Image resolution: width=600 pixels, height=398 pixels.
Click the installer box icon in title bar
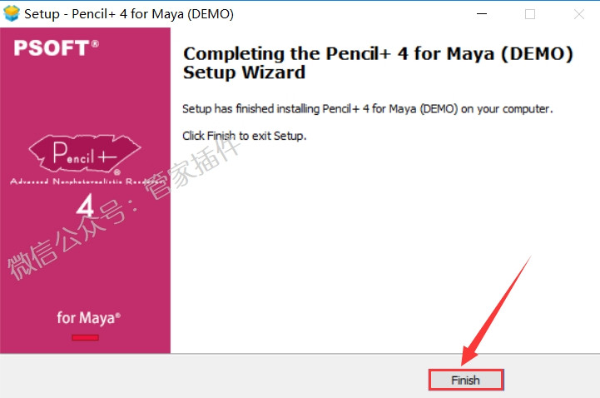pos(11,14)
